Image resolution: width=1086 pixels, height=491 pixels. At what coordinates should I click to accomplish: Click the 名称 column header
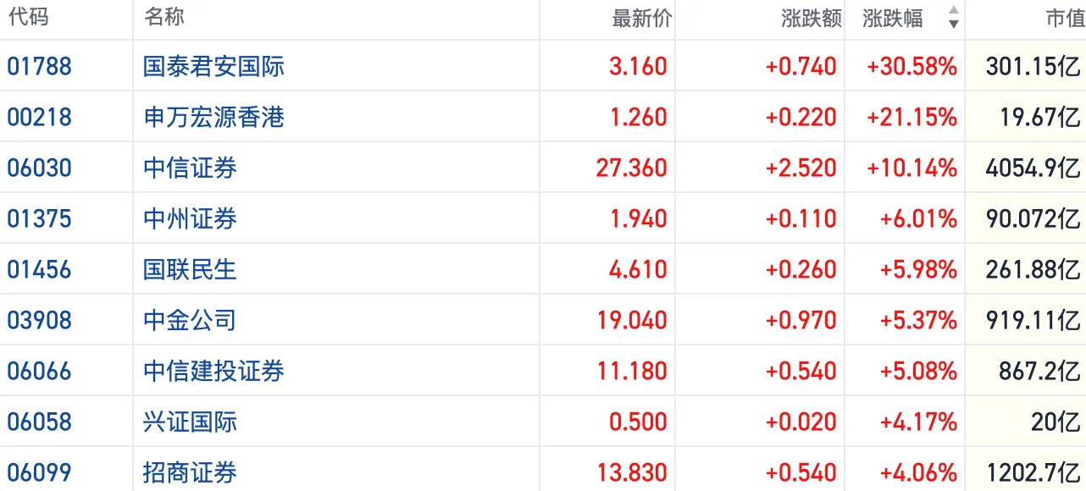click(164, 18)
